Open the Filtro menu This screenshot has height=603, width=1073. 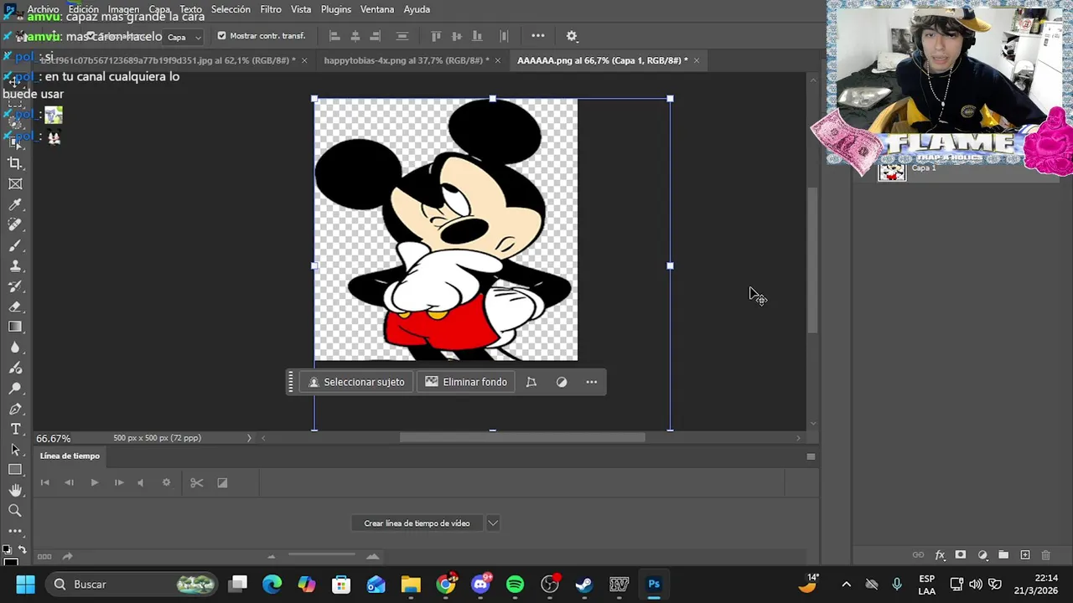[271, 9]
